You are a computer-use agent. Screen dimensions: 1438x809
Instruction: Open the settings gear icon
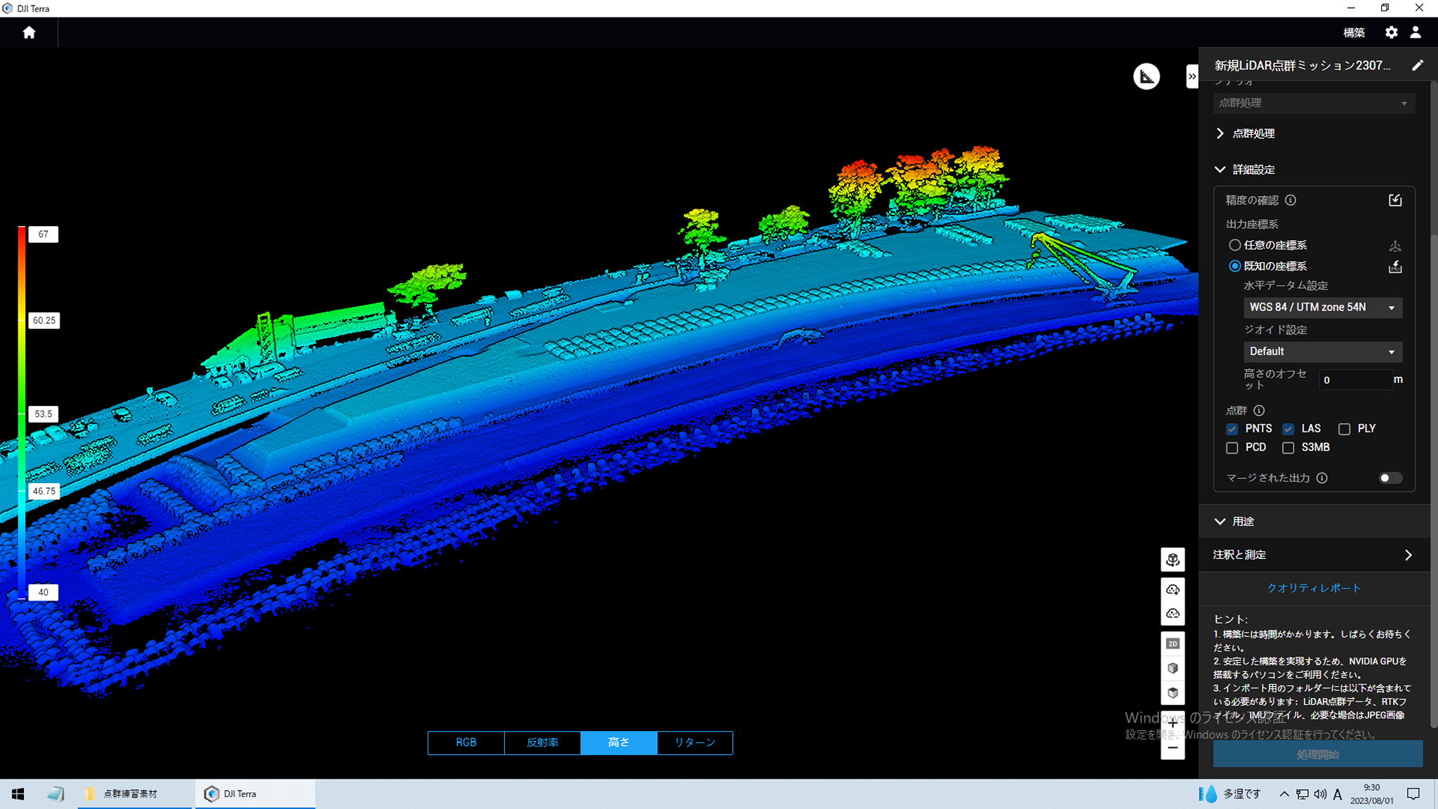[1391, 32]
